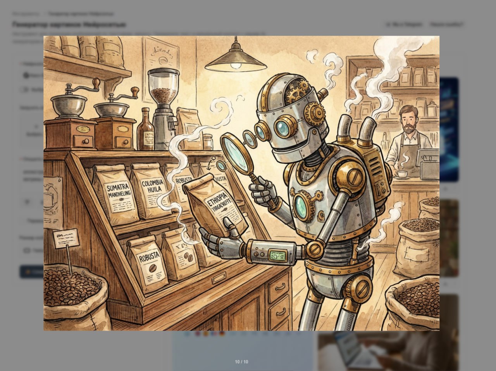This screenshot has width=496, height=371.
Task: Toggle the blurred switch in left panel
Action: point(26,89)
